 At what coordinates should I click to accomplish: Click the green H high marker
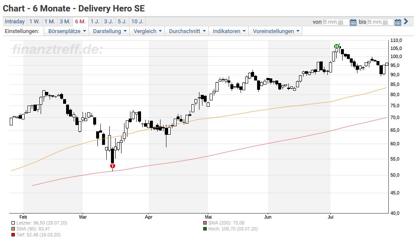click(337, 47)
